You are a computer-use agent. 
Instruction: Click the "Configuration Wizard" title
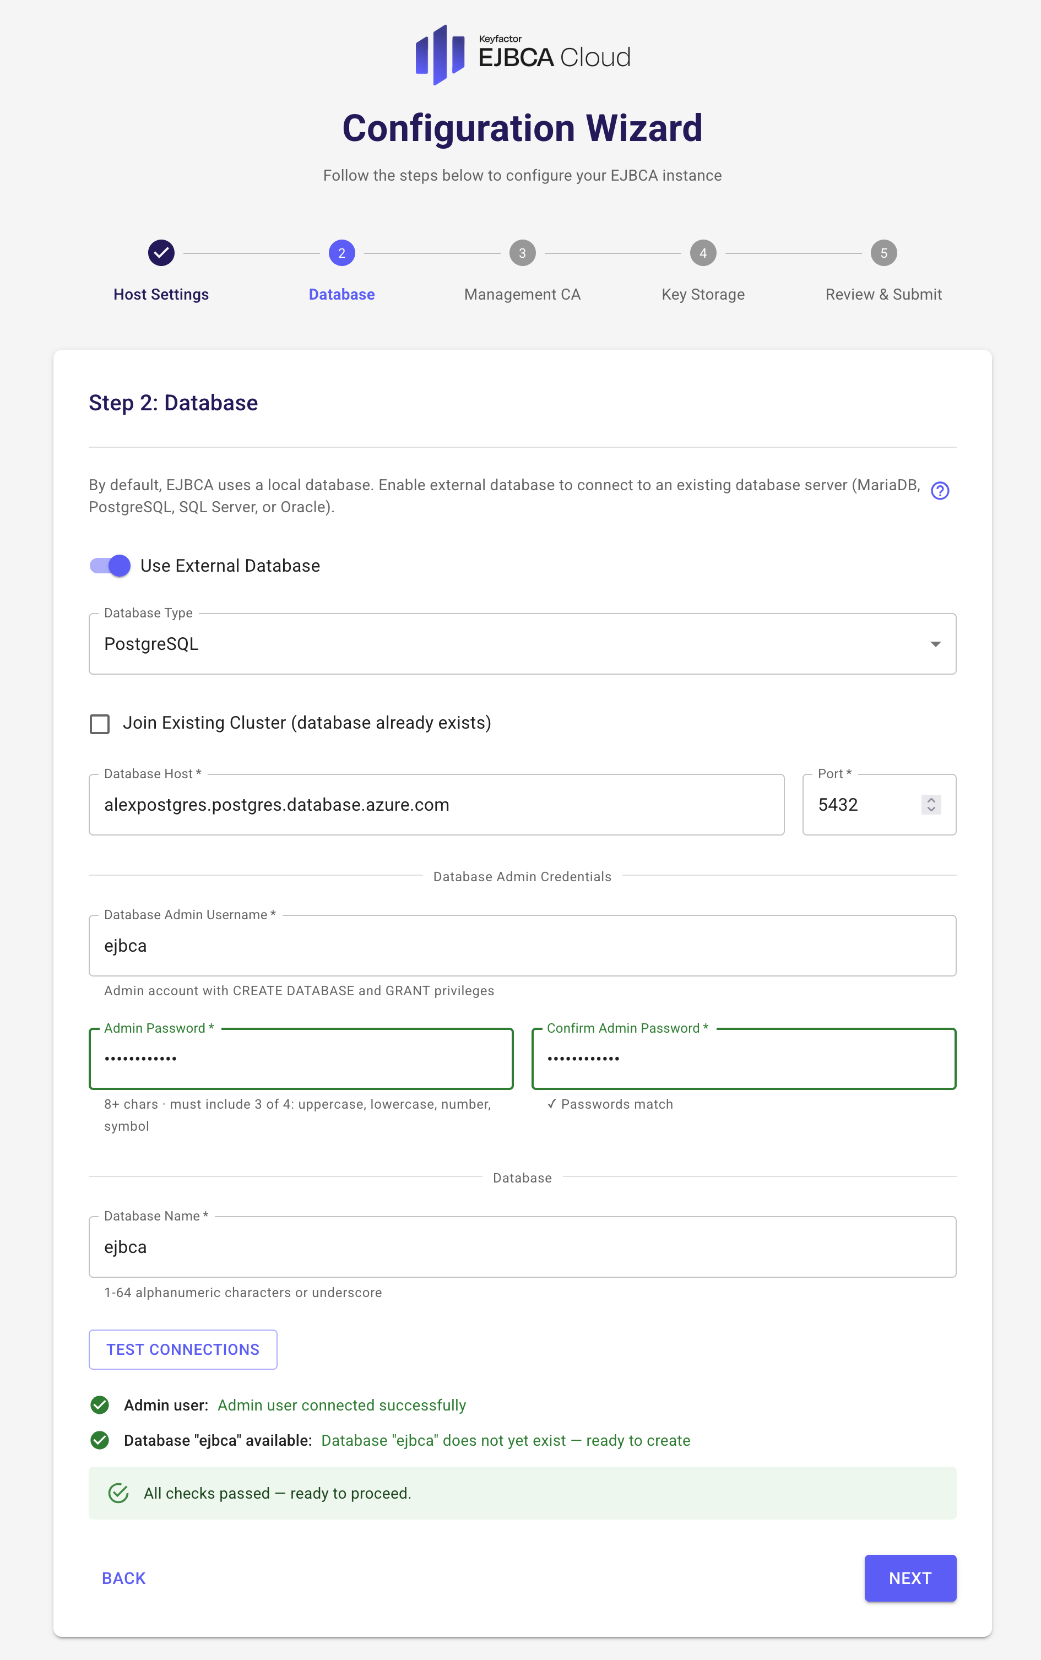[x=523, y=129]
